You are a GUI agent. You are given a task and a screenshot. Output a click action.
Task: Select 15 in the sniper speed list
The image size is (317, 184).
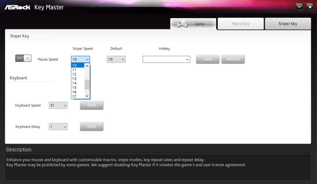(x=78, y=88)
